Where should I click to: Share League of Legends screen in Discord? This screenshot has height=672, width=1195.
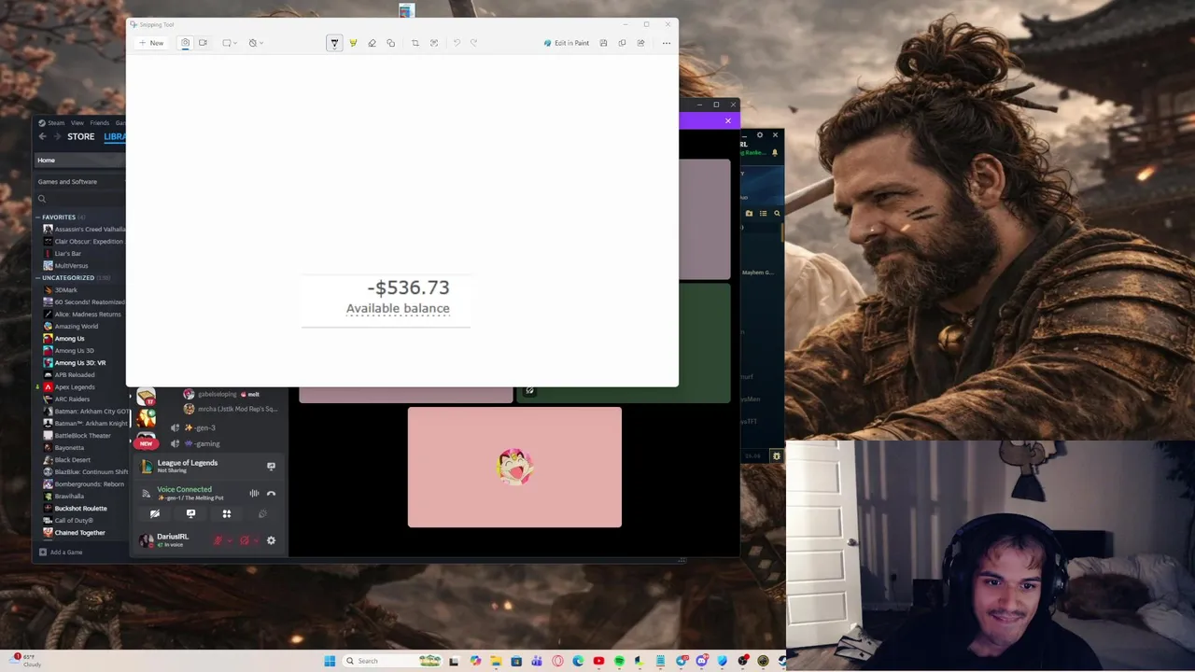[x=272, y=466]
